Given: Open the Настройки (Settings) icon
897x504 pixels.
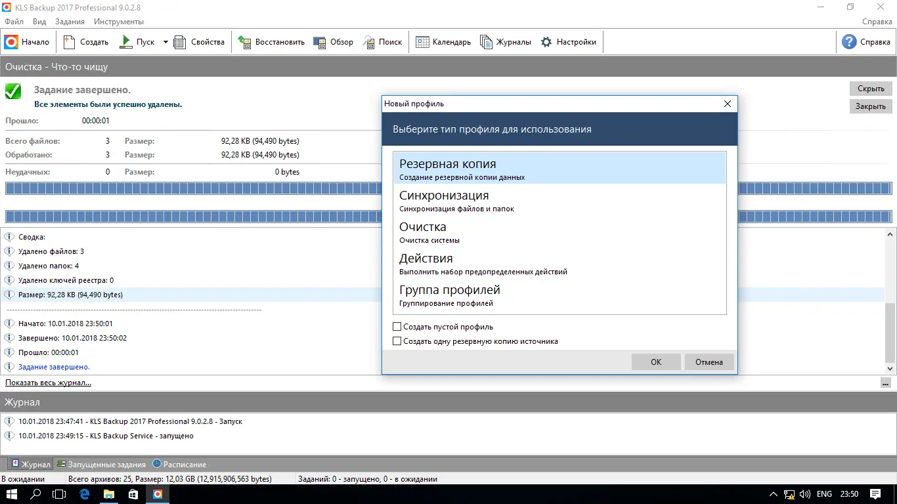Looking at the screenshot, I should (569, 41).
